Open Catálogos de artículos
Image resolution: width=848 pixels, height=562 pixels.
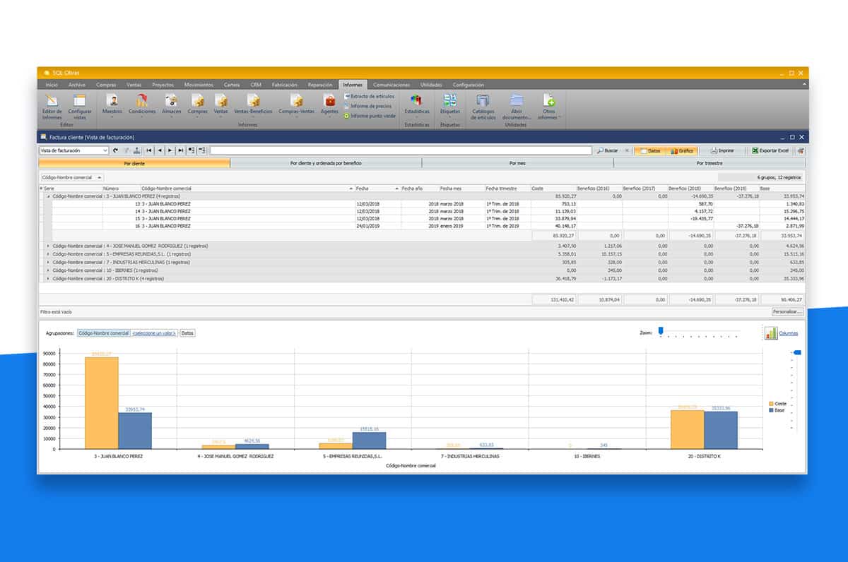point(482,102)
